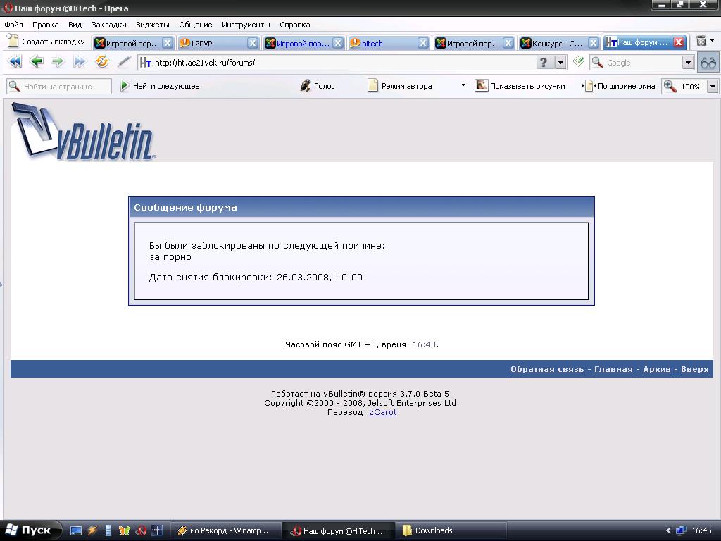Viewport: 721px width, 541px height.
Task: Click the zoom magnifier icon
Action: coord(670,86)
